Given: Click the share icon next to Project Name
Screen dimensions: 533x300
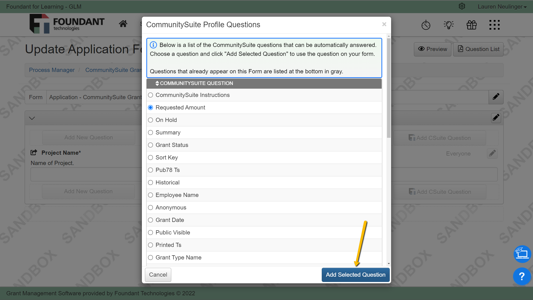Looking at the screenshot, I should click(33, 152).
